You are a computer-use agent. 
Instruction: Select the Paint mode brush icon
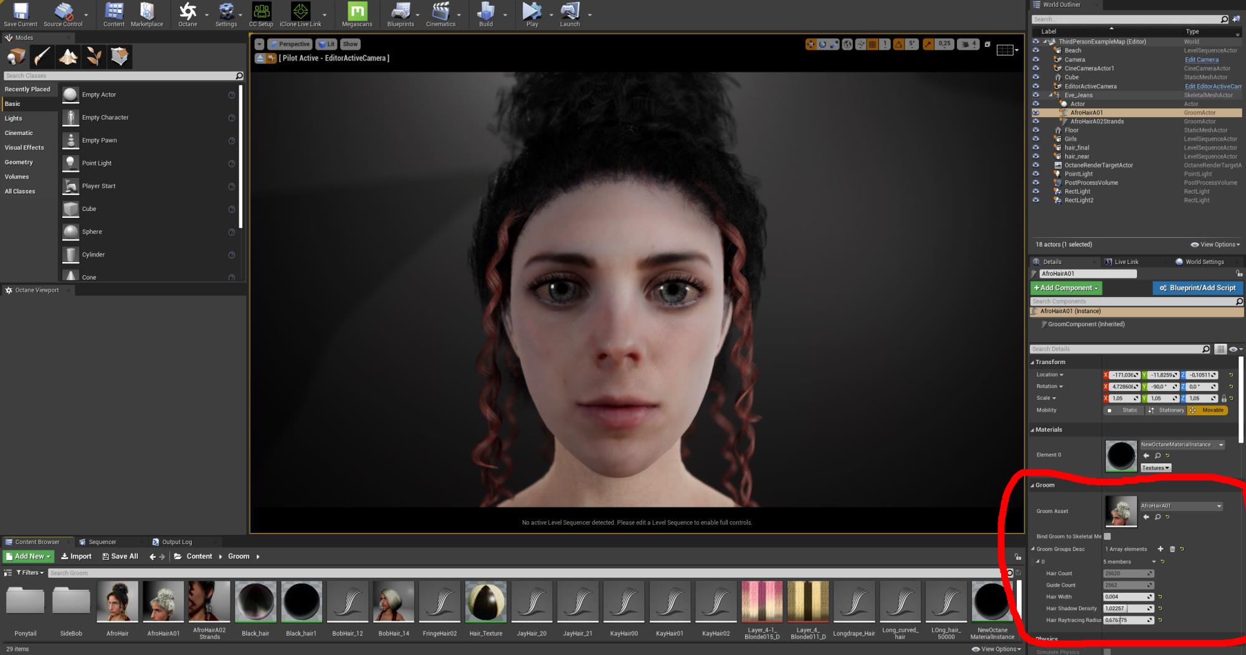tap(42, 57)
